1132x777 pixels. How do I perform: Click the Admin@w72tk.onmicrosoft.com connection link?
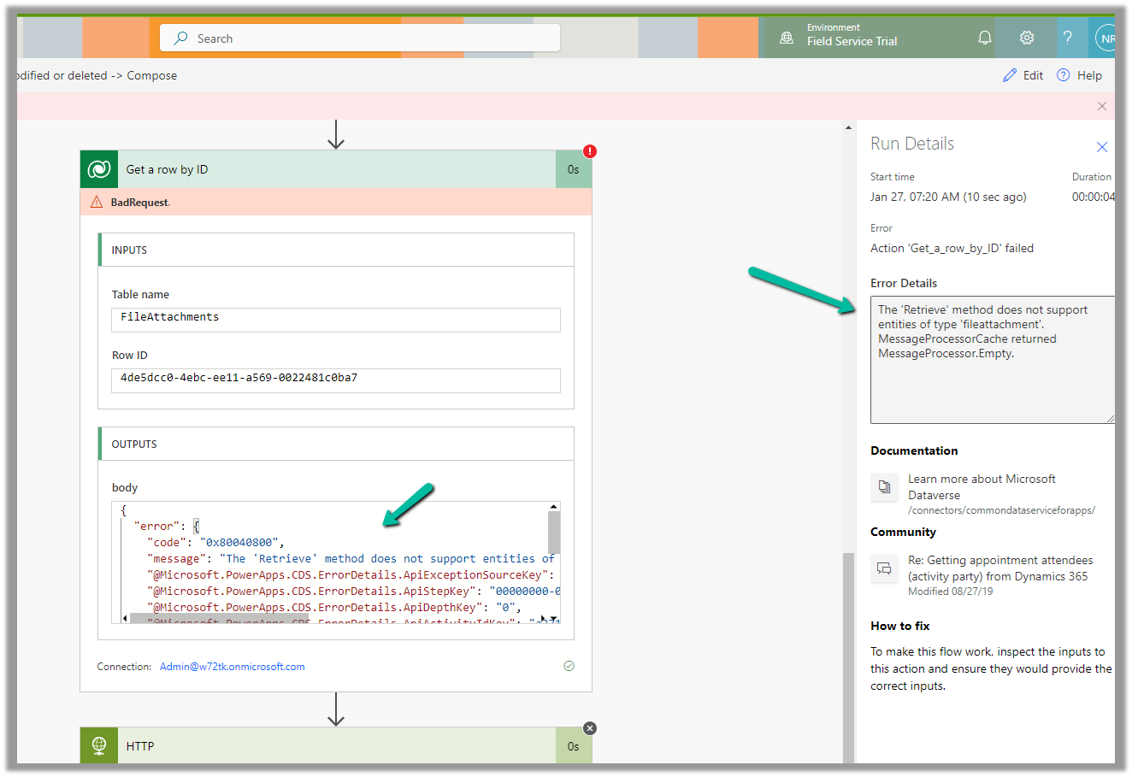232,667
